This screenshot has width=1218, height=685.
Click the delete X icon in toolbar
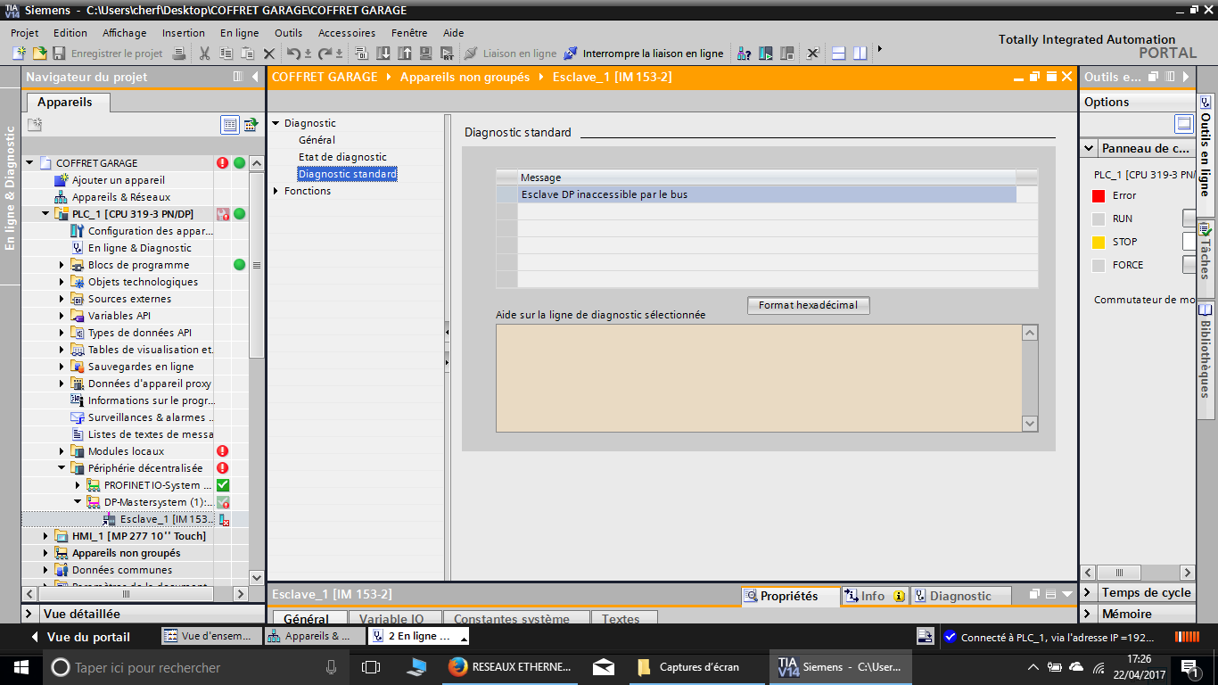(269, 54)
